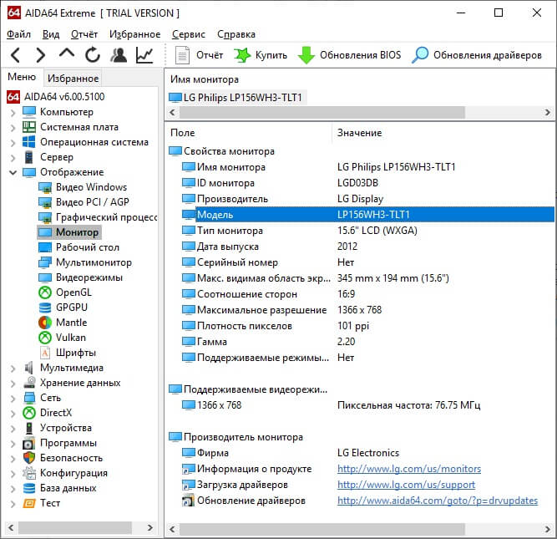Select Шрифты tree item
The image size is (557, 539).
click(67, 353)
